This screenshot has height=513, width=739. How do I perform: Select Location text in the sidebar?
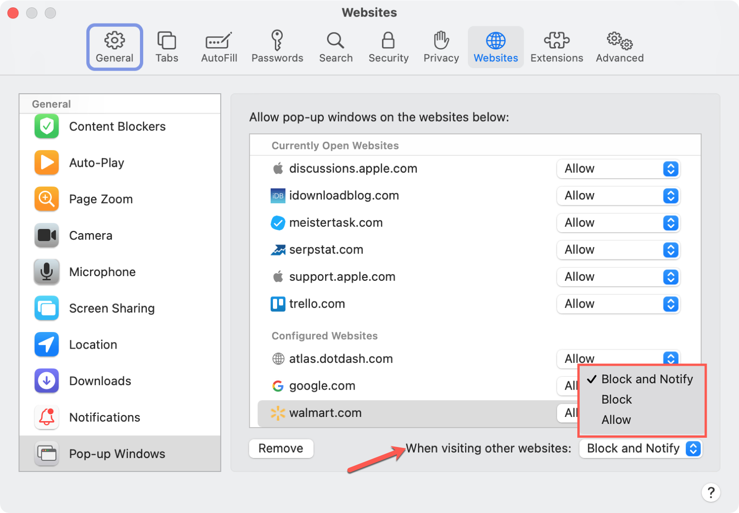pos(93,345)
